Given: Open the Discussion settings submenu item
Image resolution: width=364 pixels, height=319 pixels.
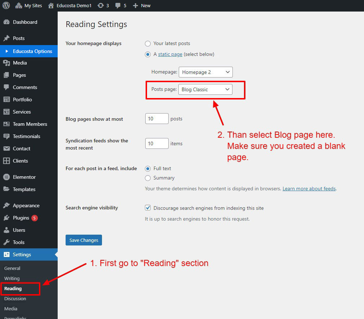Looking at the screenshot, I should [x=15, y=298].
